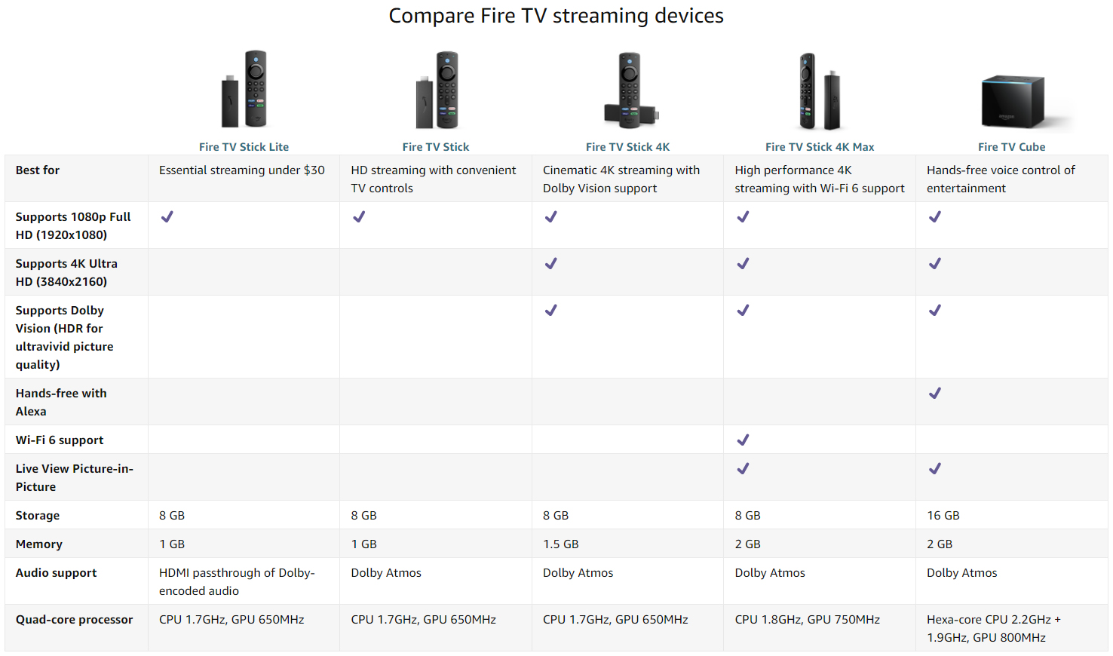
Task: Open the Fire TV Stick link
Action: tap(436, 147)
